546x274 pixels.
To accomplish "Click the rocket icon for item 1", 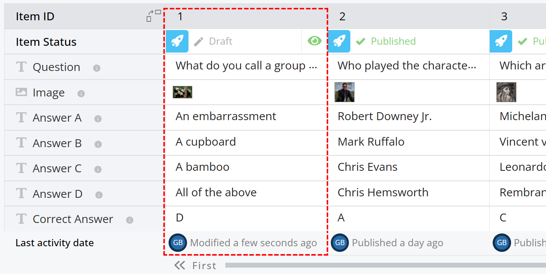I will click(x=177, y=41).
